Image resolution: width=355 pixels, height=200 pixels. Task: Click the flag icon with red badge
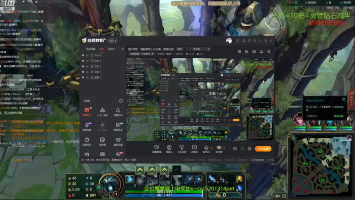pos(118,154)
